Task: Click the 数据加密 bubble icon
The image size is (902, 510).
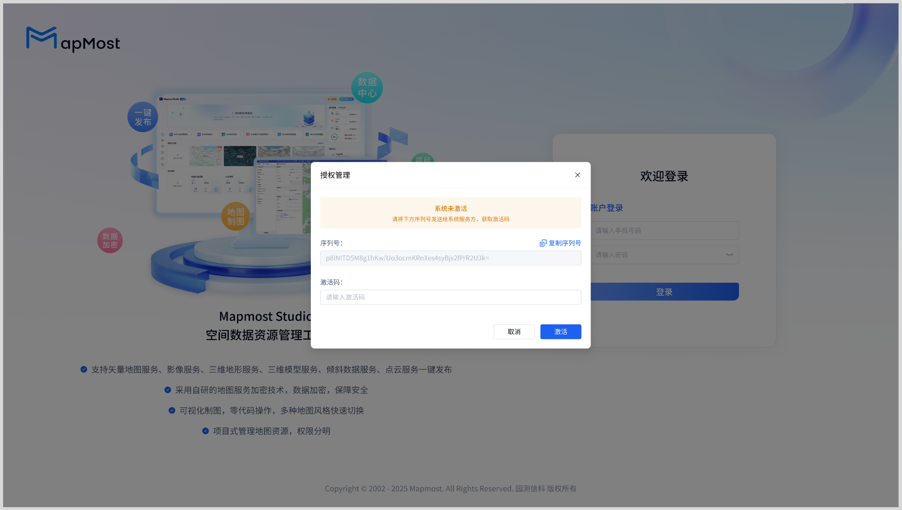Action: [110, 240]
